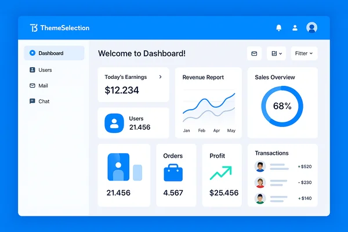Select the +$520 transaction avatar
This screenshot has height=232, width=348.
(x=260, y=167)
